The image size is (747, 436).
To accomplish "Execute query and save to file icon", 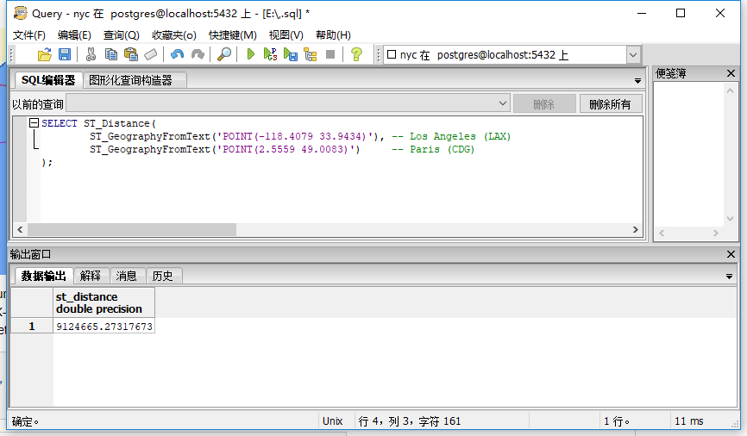I will [x=290, y=55].
